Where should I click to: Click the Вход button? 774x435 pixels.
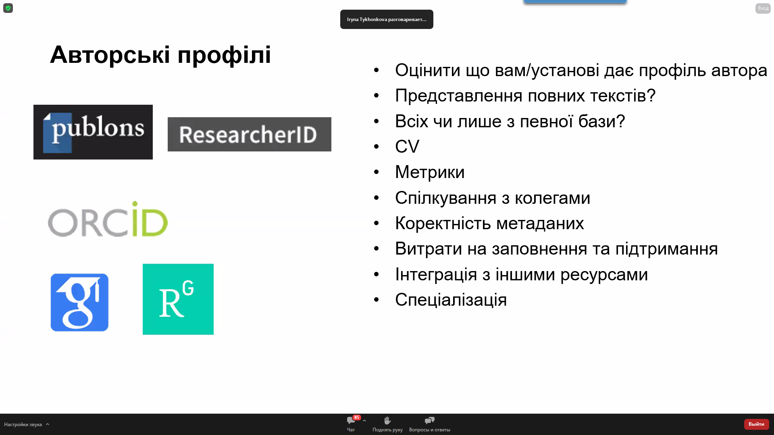coord(763,8)
